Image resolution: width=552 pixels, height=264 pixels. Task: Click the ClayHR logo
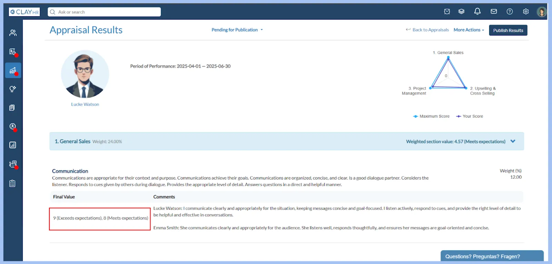[x=24, y=12]
